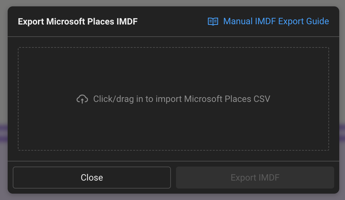345x200 pixels.
Task: Click the word 'Manual' in the guide link
Action: click(238, 21)
